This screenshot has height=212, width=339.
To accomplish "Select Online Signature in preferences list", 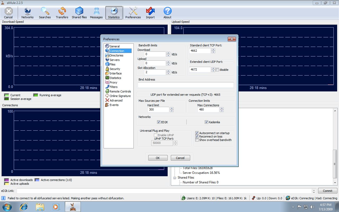I will [118, 96].
